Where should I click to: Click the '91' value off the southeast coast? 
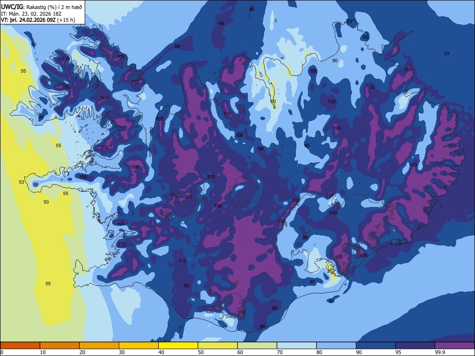click(x=332, y=301)
